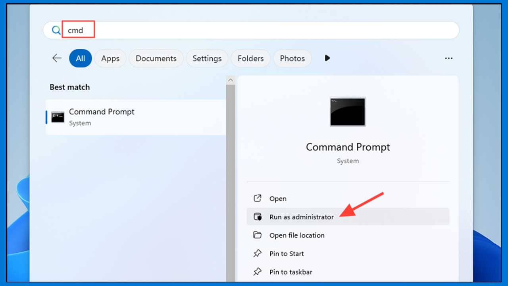Choose Pin to Start
The width and height of the screenshot is (508, 286).
(348, 253)
